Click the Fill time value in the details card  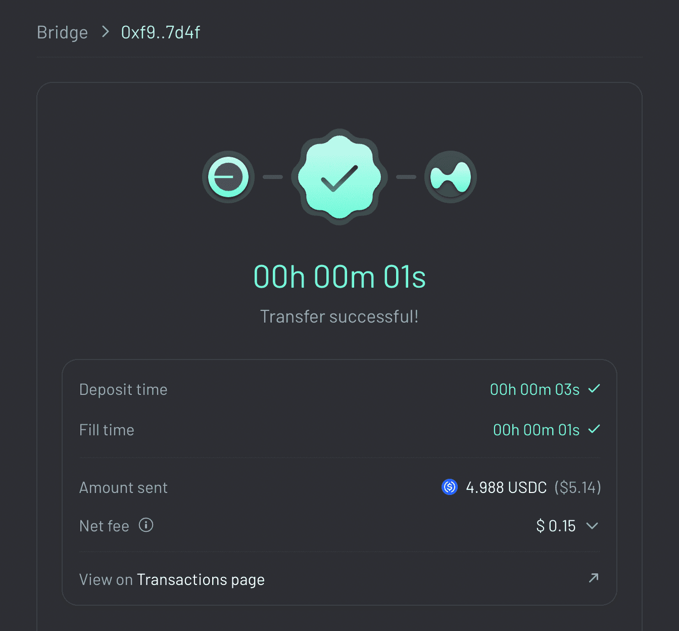[536, 430]
